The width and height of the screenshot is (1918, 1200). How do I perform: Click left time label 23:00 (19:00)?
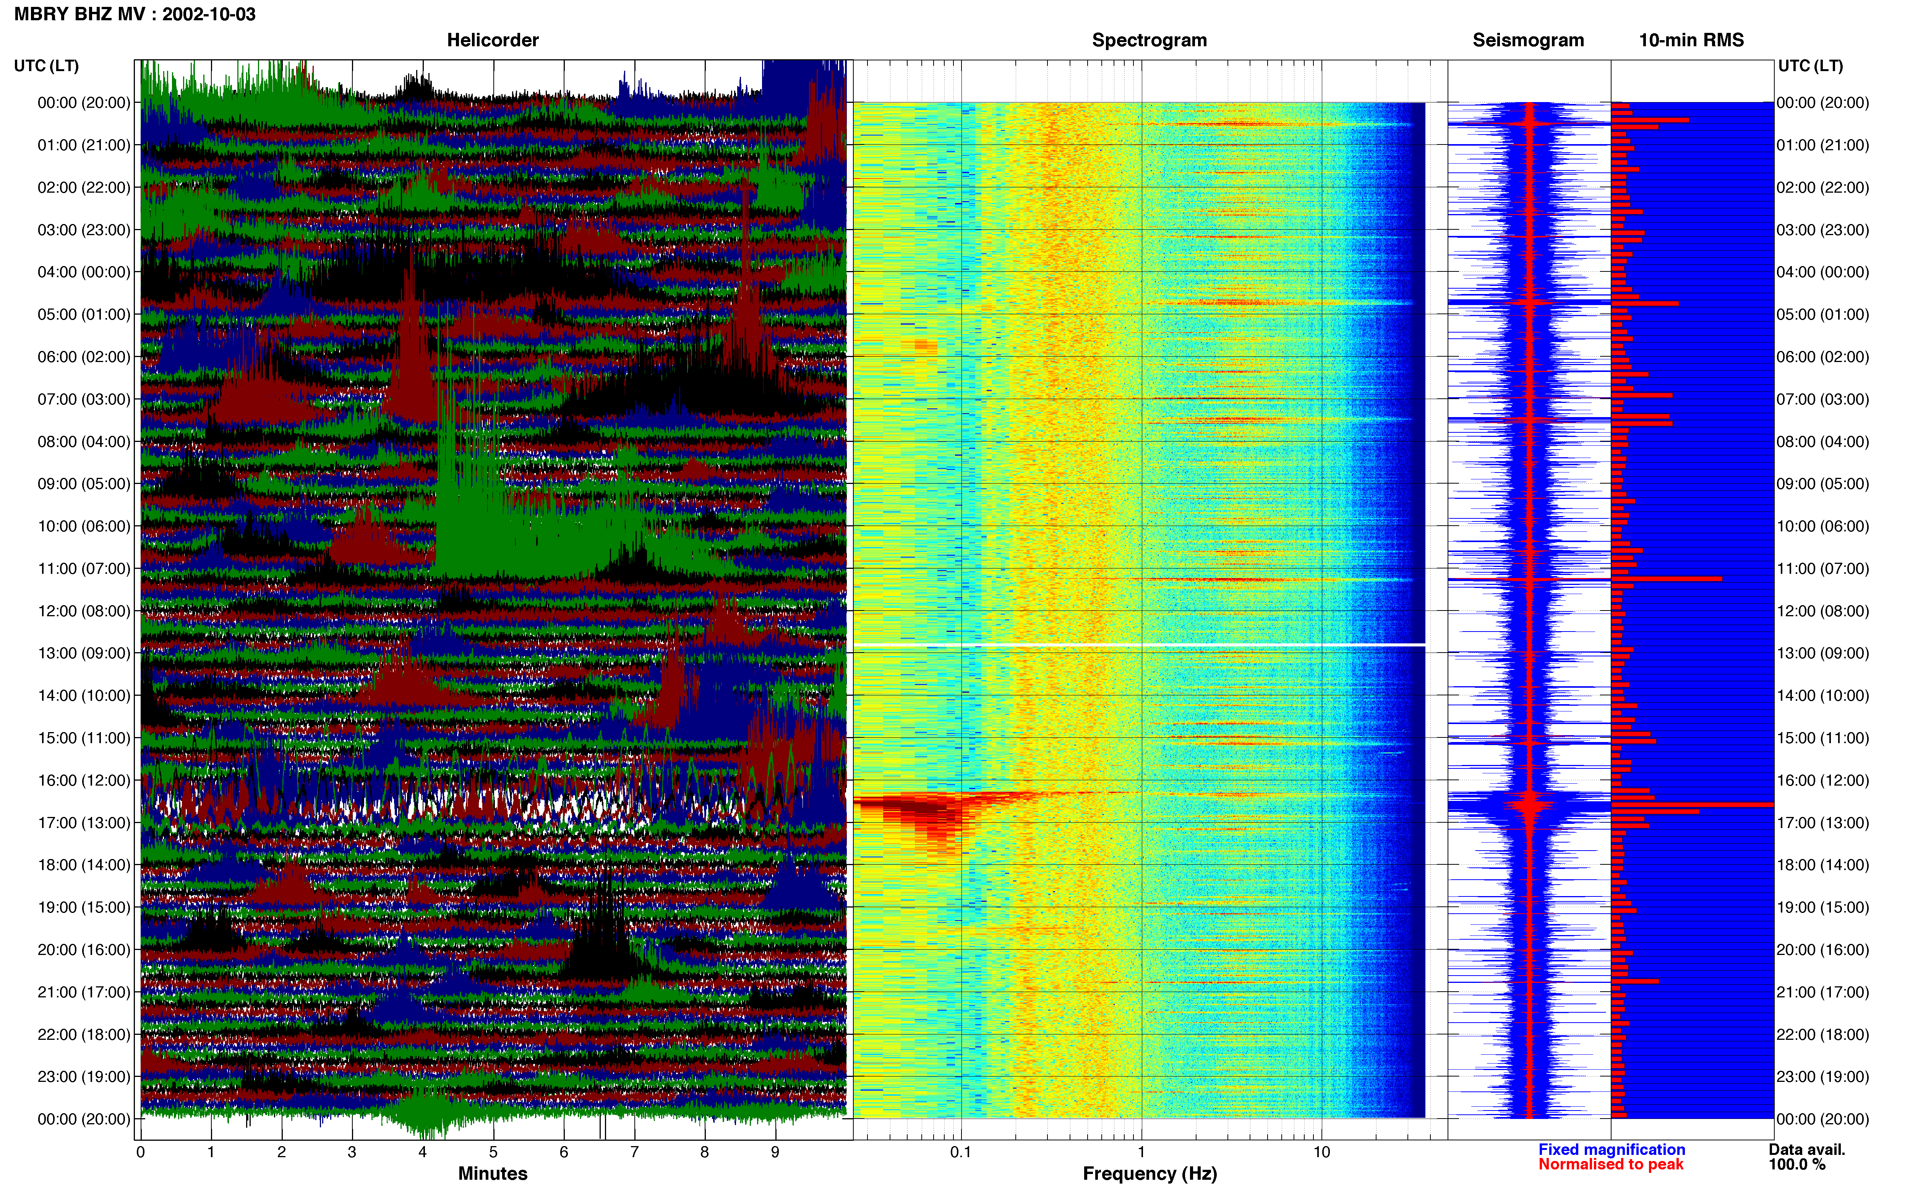84,1077
